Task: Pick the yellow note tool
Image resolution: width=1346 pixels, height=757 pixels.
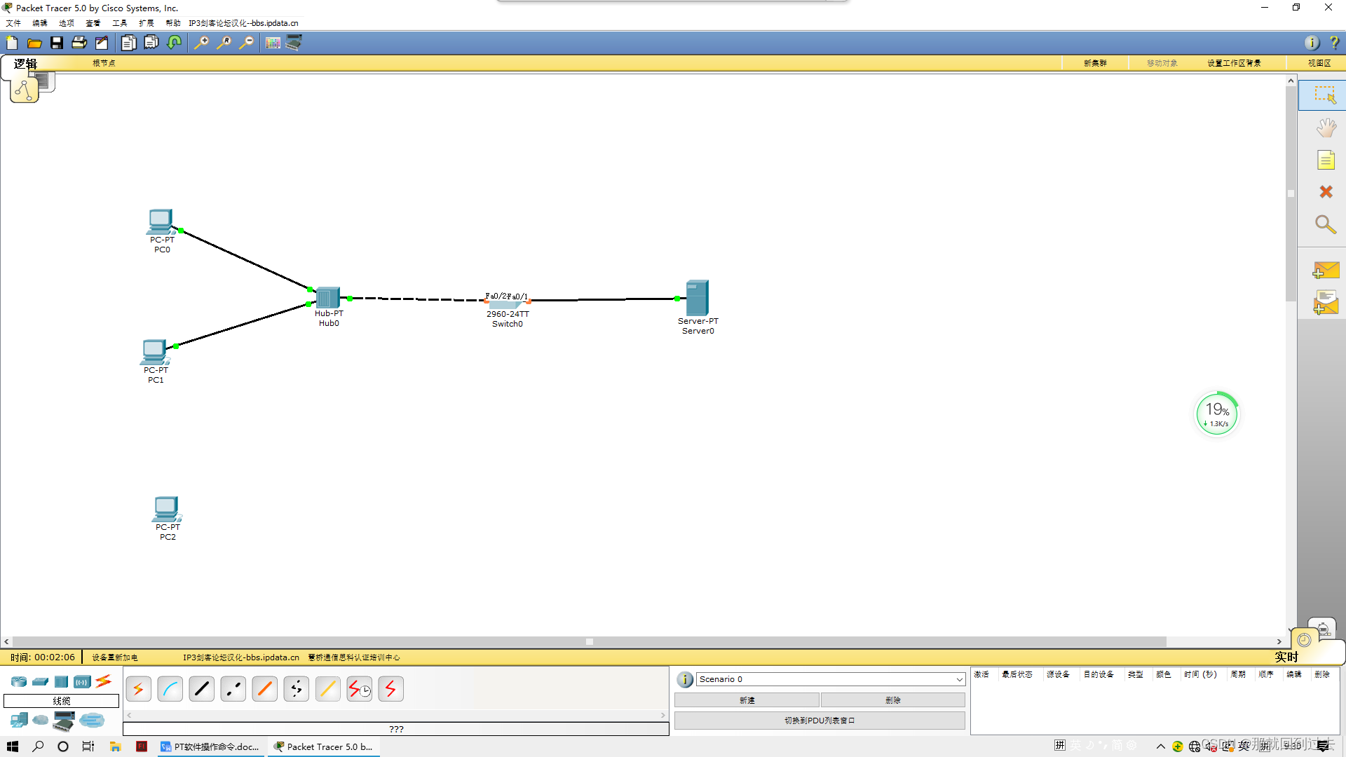Action: (x=1325, y=161)
